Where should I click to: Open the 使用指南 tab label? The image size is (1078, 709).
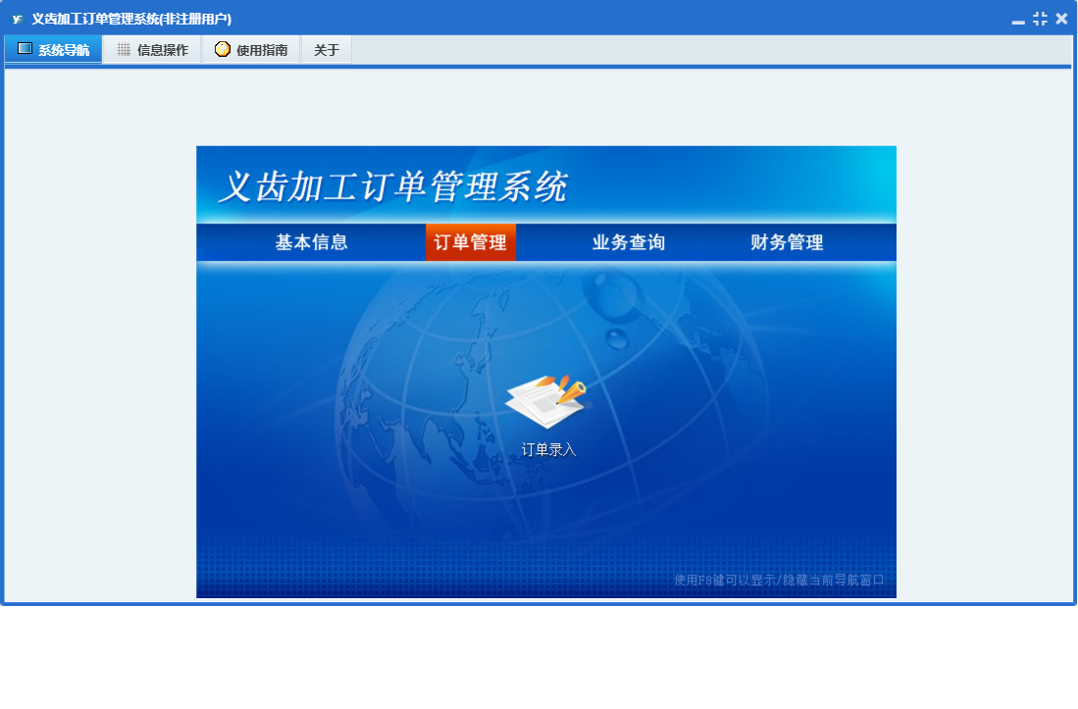coord(262,50)
